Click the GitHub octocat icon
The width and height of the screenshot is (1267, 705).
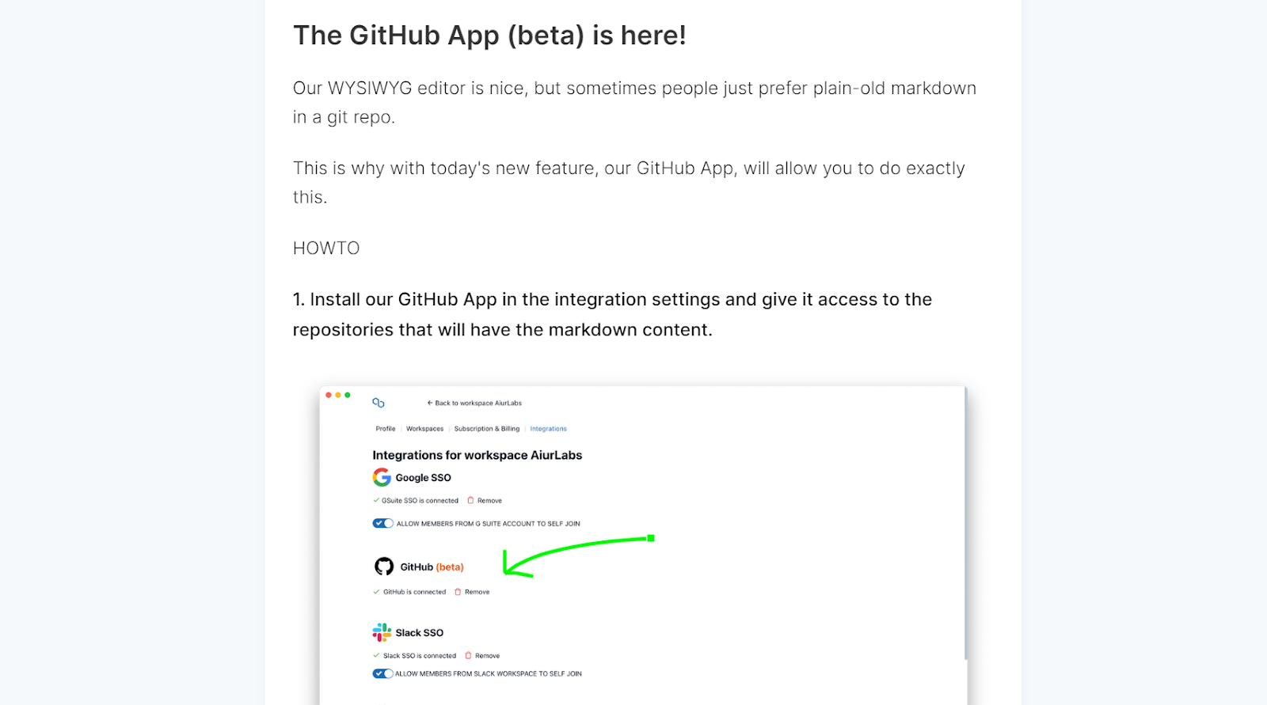pyautogui.click(x=385, y=566)
